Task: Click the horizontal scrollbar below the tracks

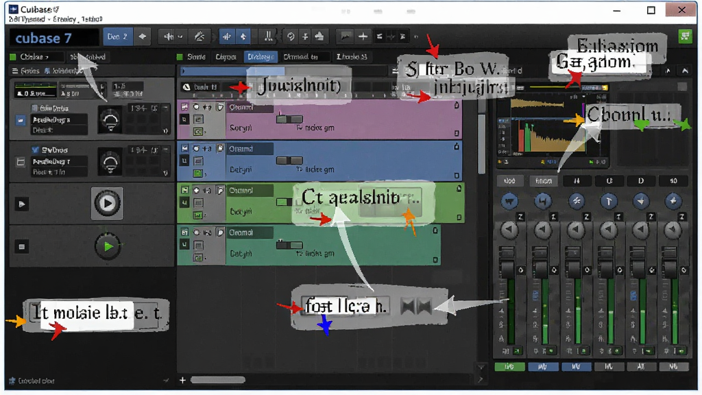Action: [x=217, y=380]
